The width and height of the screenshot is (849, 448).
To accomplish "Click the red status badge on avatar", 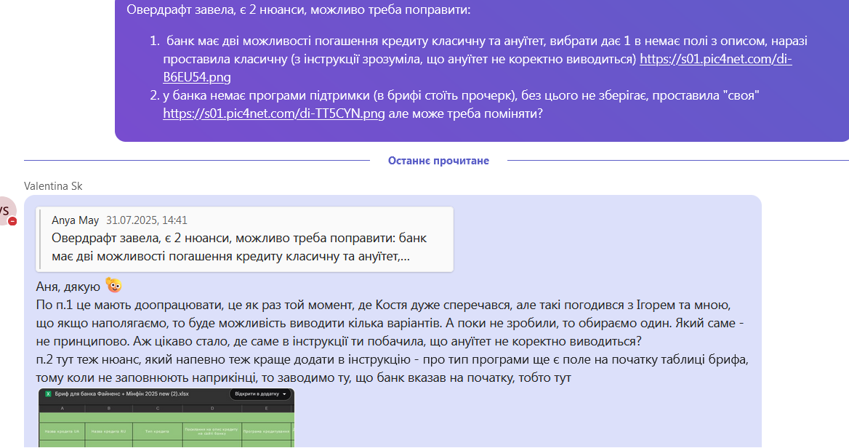I will point(12,221).
